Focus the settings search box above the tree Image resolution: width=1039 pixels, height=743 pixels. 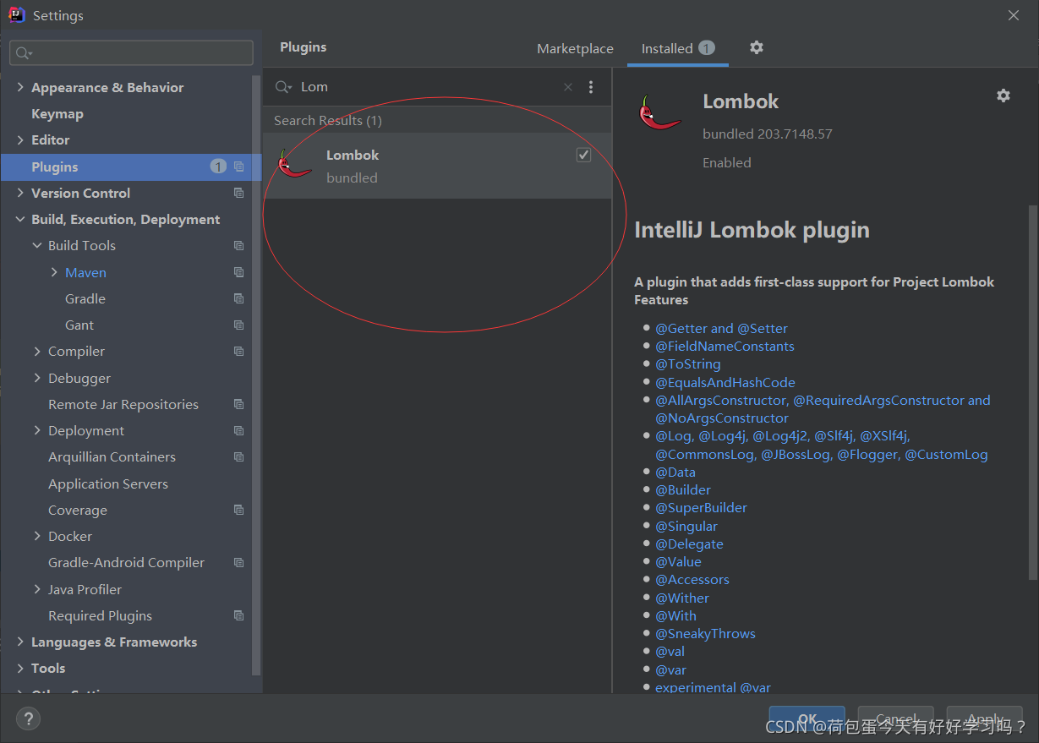[x=131, y=52]
